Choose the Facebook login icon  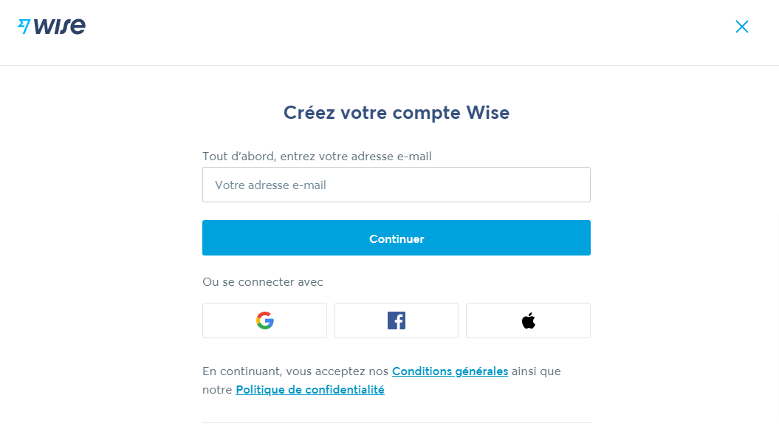click(x=397, y=320)
